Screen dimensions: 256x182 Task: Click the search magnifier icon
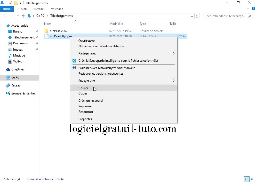(249, 16)
